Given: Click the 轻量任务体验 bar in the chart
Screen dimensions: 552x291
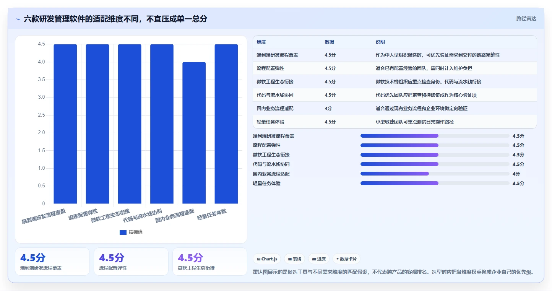Looking at the screenshot, I should tap(226, 124).
